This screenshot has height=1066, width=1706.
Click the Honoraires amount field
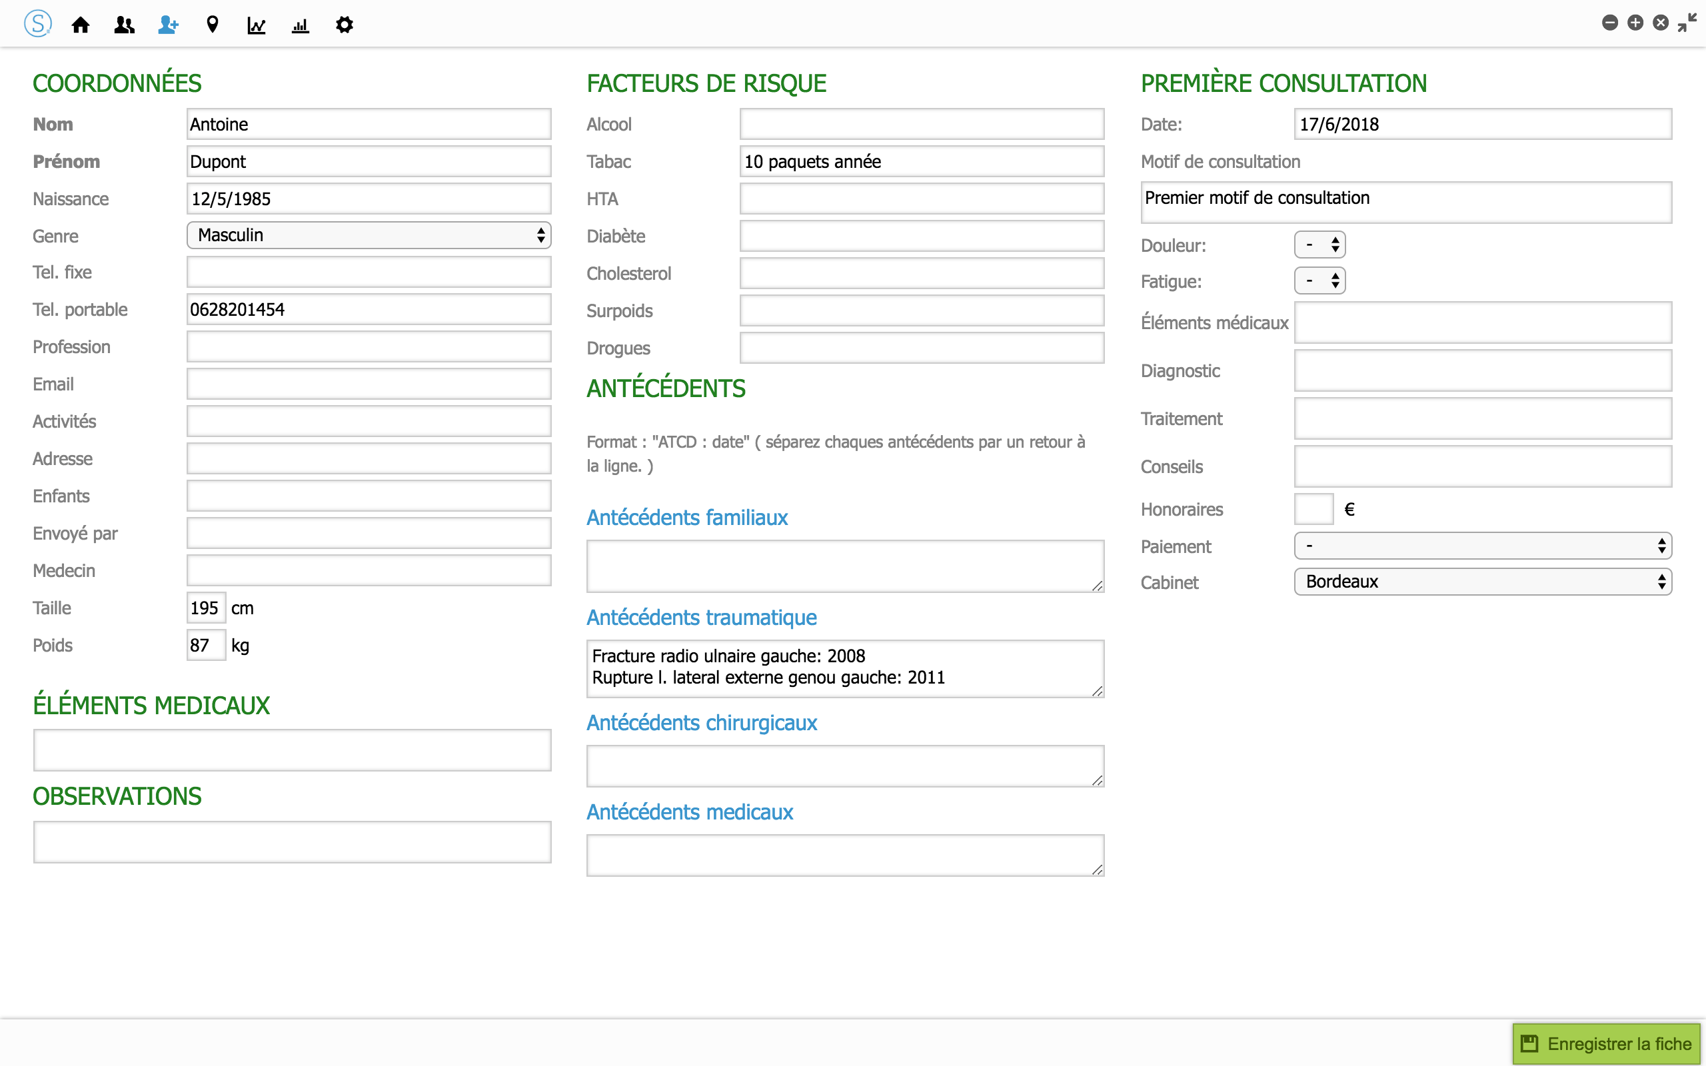pyautogui.click(x=1313, y=509)
